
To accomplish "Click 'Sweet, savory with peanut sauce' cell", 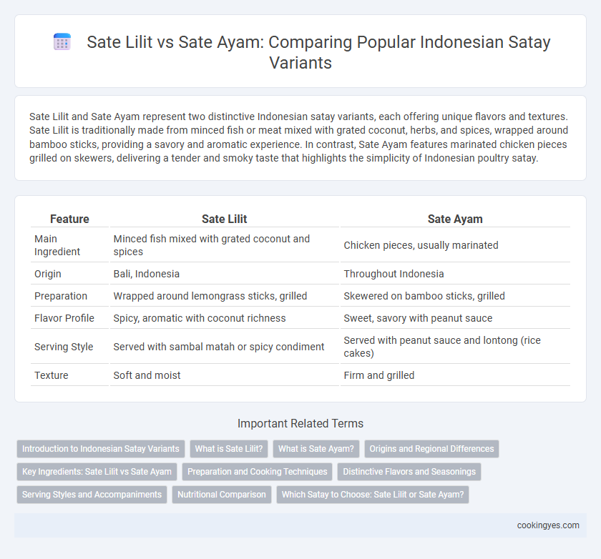I will coord(455,318).
